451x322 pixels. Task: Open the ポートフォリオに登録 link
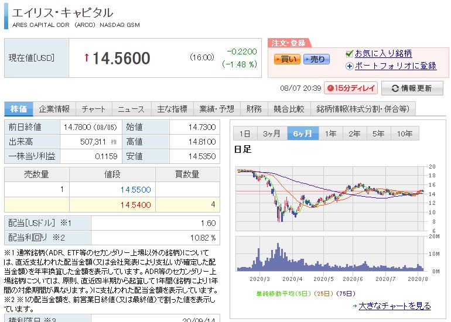tap(396, 66)
